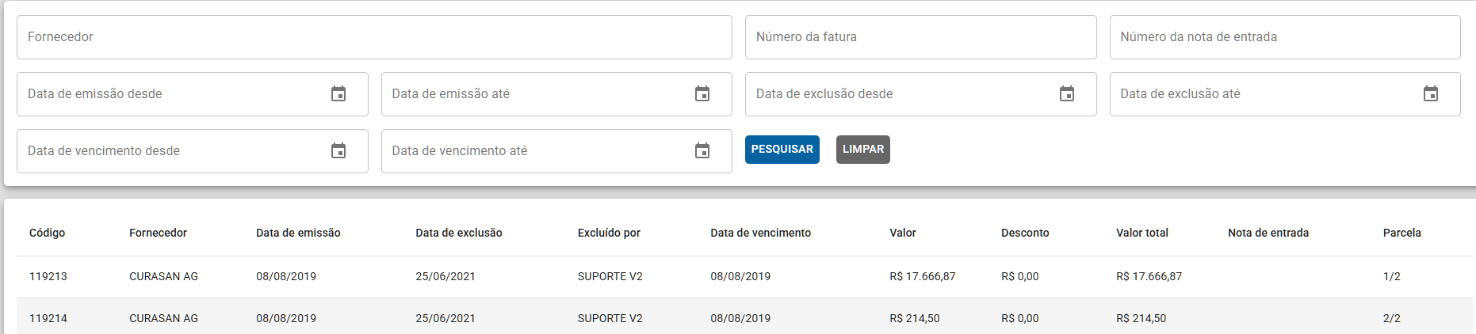Screen dimensions: 1476x334
Task: Open calendar for Data de exclusão desde
Action: [x=1067, y=94]
